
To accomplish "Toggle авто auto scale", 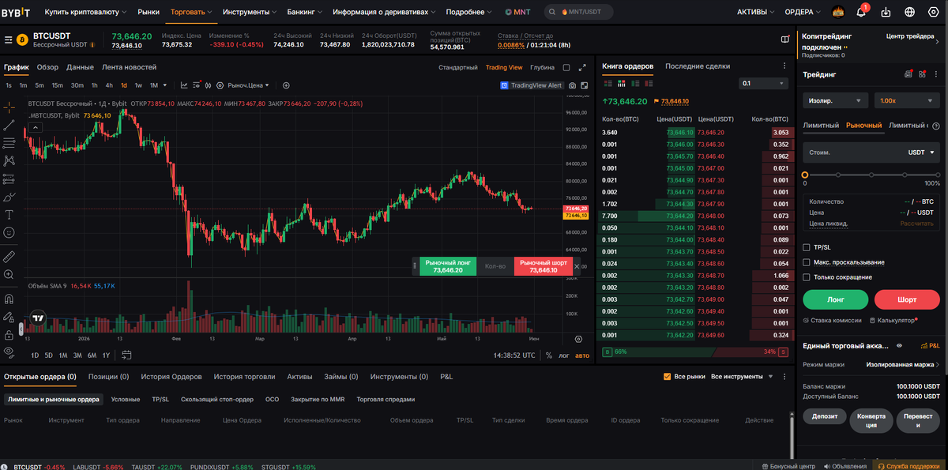I will pos(582,355).
